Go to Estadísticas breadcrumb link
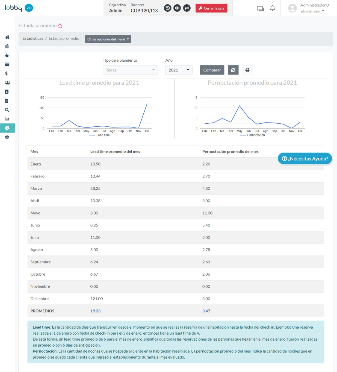The height and width of the screenshot is (372, 337). (33, 38)
